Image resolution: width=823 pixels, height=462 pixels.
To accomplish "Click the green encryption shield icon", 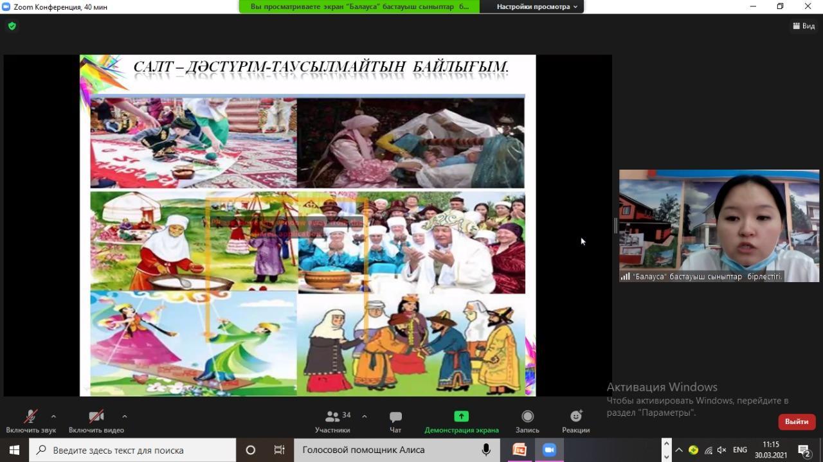I will pos(12,26).
